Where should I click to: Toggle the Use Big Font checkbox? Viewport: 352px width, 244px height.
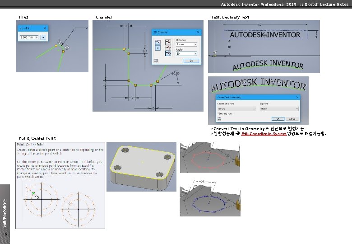pyautogui.click(x=218, y=114)
